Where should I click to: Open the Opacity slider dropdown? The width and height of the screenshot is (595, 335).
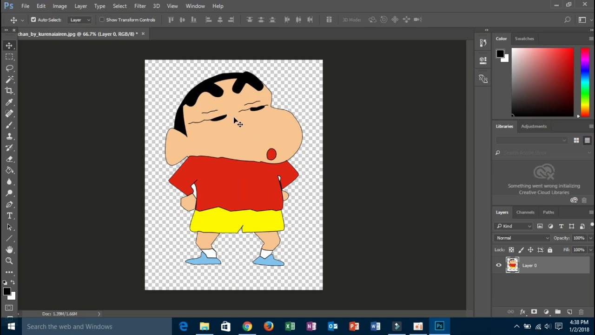591,238
